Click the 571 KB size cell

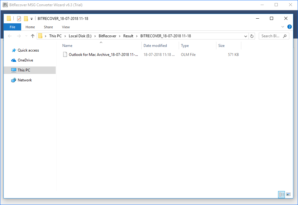coord(233,55)
